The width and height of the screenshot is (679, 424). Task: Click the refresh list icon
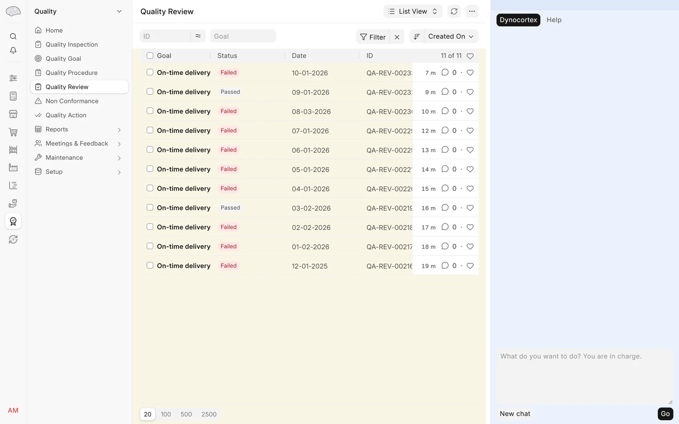pos(454,11)
